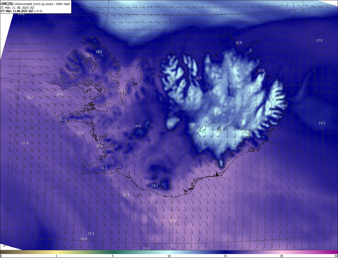Select the 'VT: Mán. 11.08.2025 20Z (+5 h)' line
Viewport: 338px width, 258px height.
pyautogui.click(x=21, y=11)
